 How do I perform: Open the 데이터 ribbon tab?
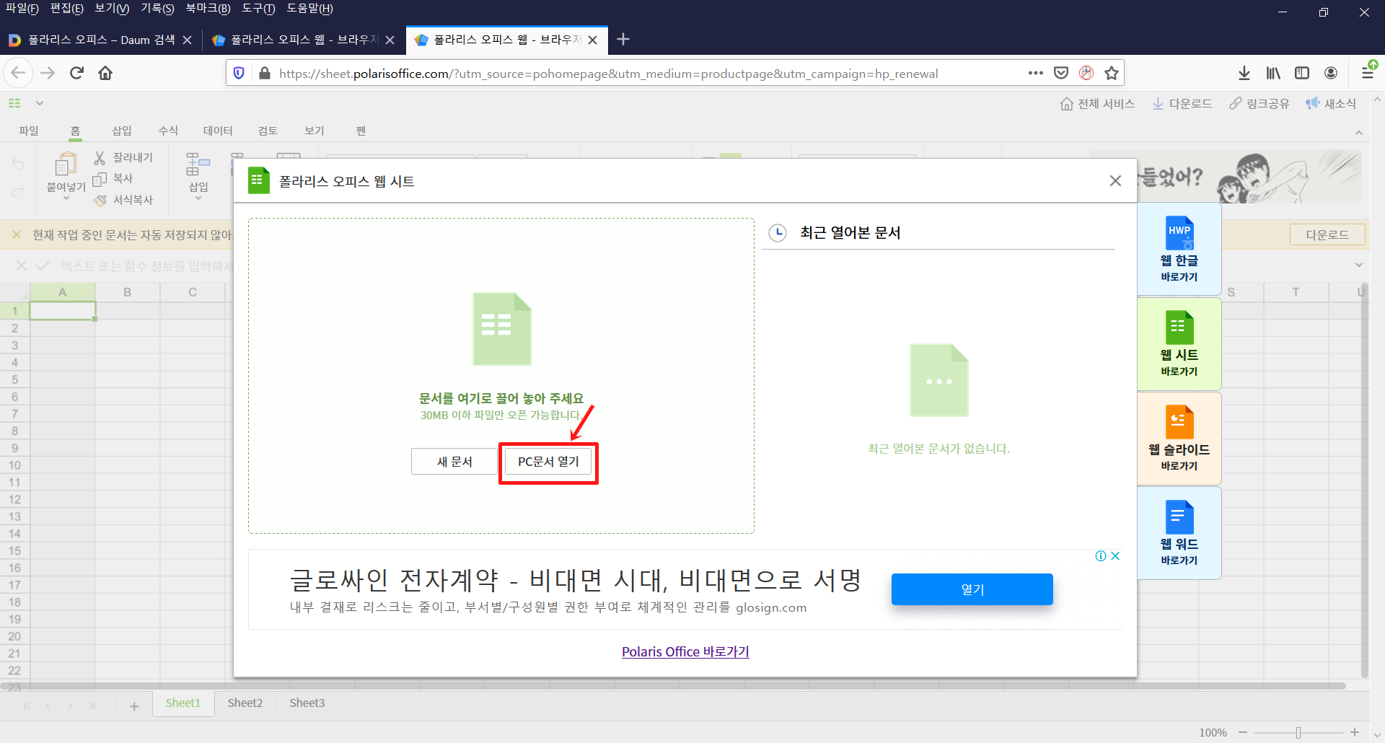tap(218, 131)
